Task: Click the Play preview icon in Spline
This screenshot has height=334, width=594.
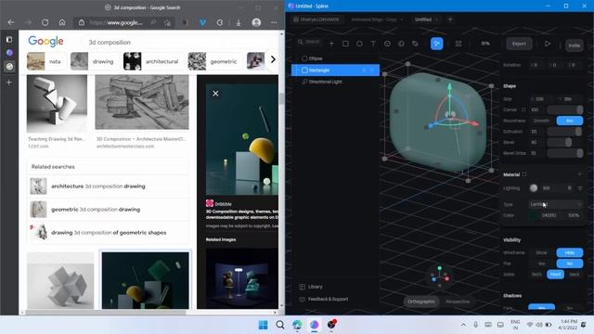Action: [548, 44]
